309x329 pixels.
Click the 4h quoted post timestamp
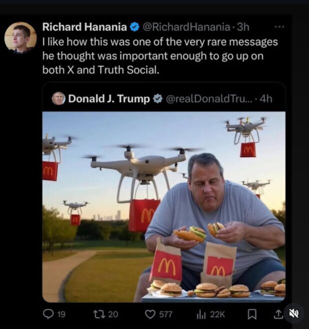pos(266,98)
